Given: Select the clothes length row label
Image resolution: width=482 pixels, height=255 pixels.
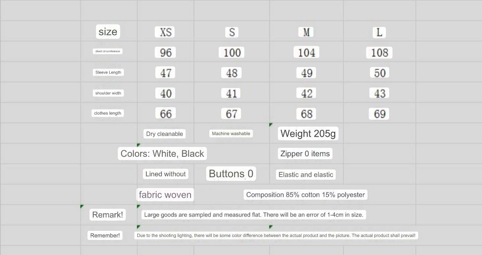Looking at the screenshot, I should coord(108,113).
